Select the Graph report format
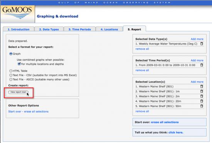This screenshot has height=143, width=212. (11, 54)
